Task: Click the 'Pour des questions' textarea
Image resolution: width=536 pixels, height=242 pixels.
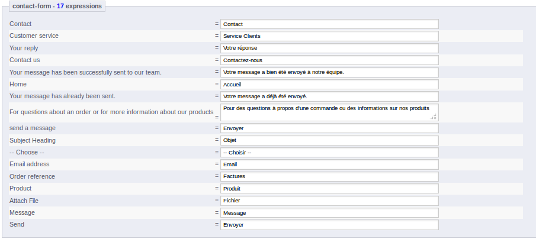Action: pyautogui.click(x=326, y=112)
